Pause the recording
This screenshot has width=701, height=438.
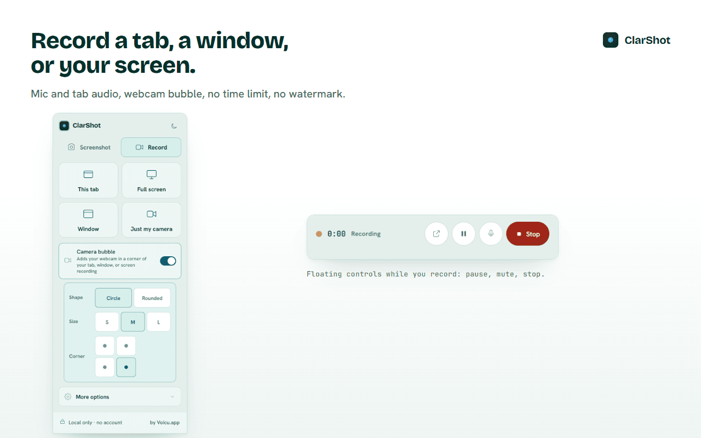464,234
